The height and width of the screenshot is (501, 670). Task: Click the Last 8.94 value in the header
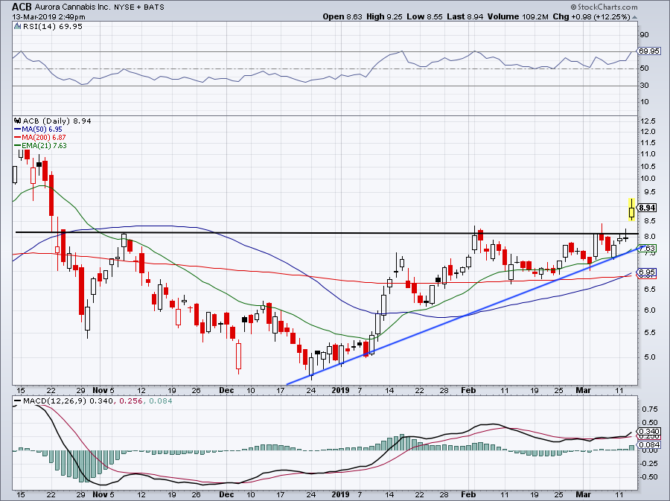(465, 16)
